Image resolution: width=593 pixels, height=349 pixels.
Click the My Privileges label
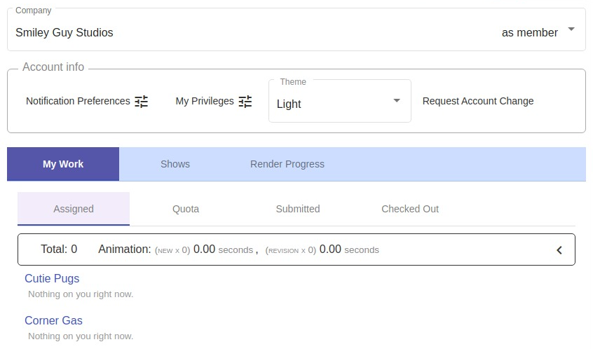[x=205, y=101]
